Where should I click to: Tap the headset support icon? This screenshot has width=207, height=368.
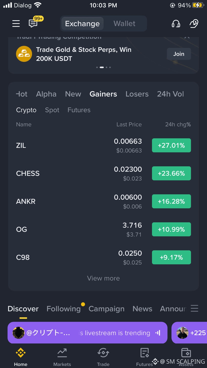pyautogui.click(x=176, y=23)
